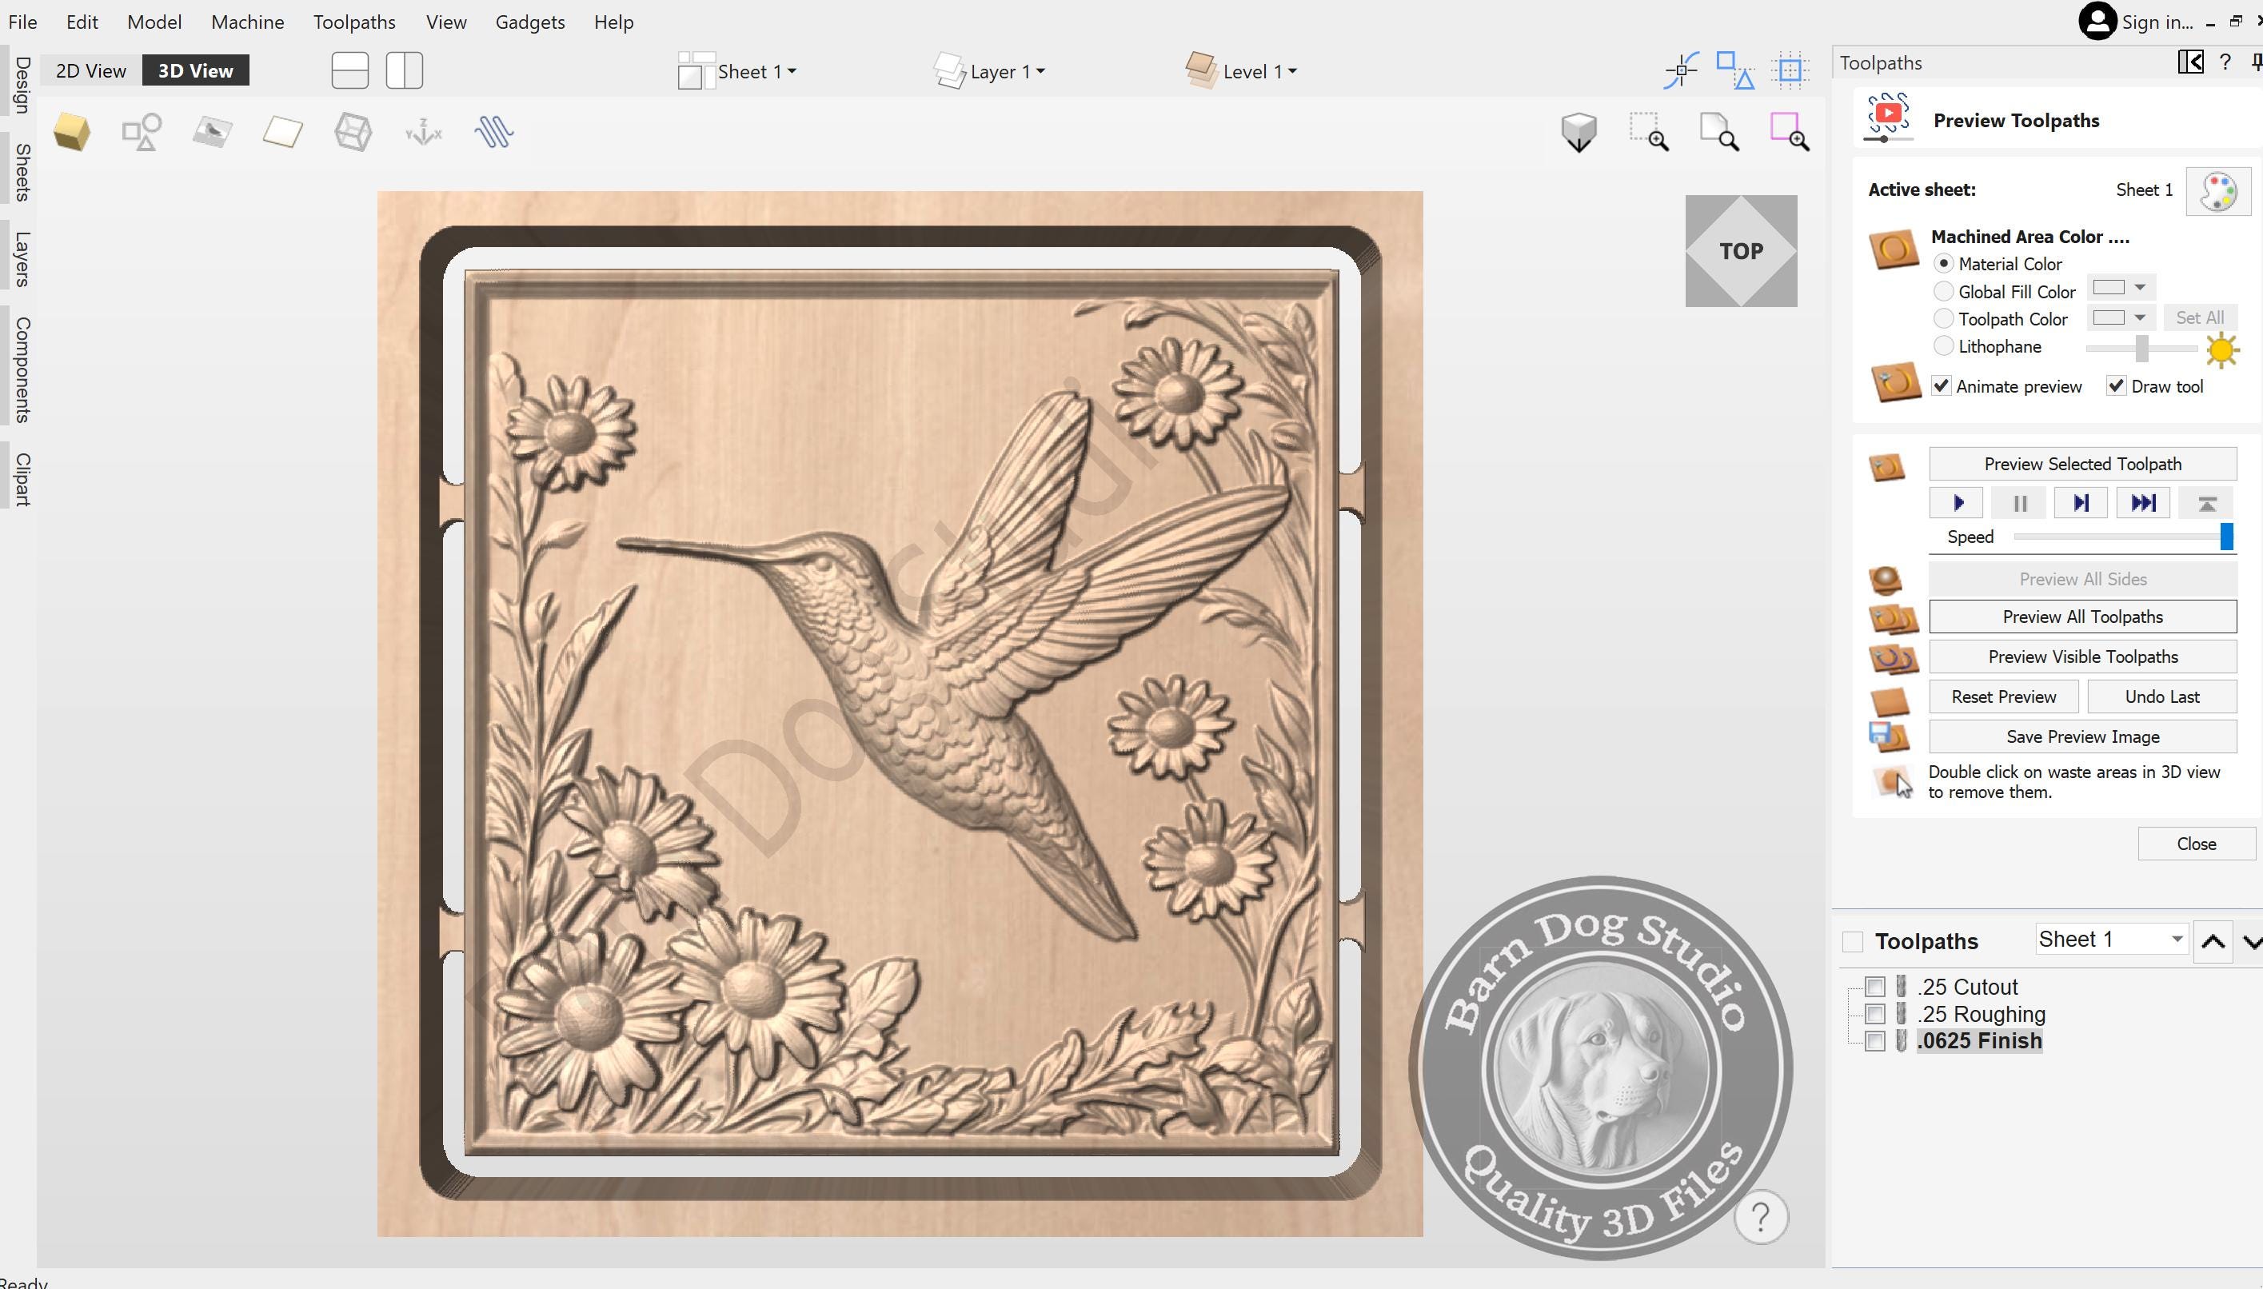Viewport: 2263px width, 1289px height.
Task: Click the wireframe cube display icon
Action: pyautogui.click(x=352, y=131)
